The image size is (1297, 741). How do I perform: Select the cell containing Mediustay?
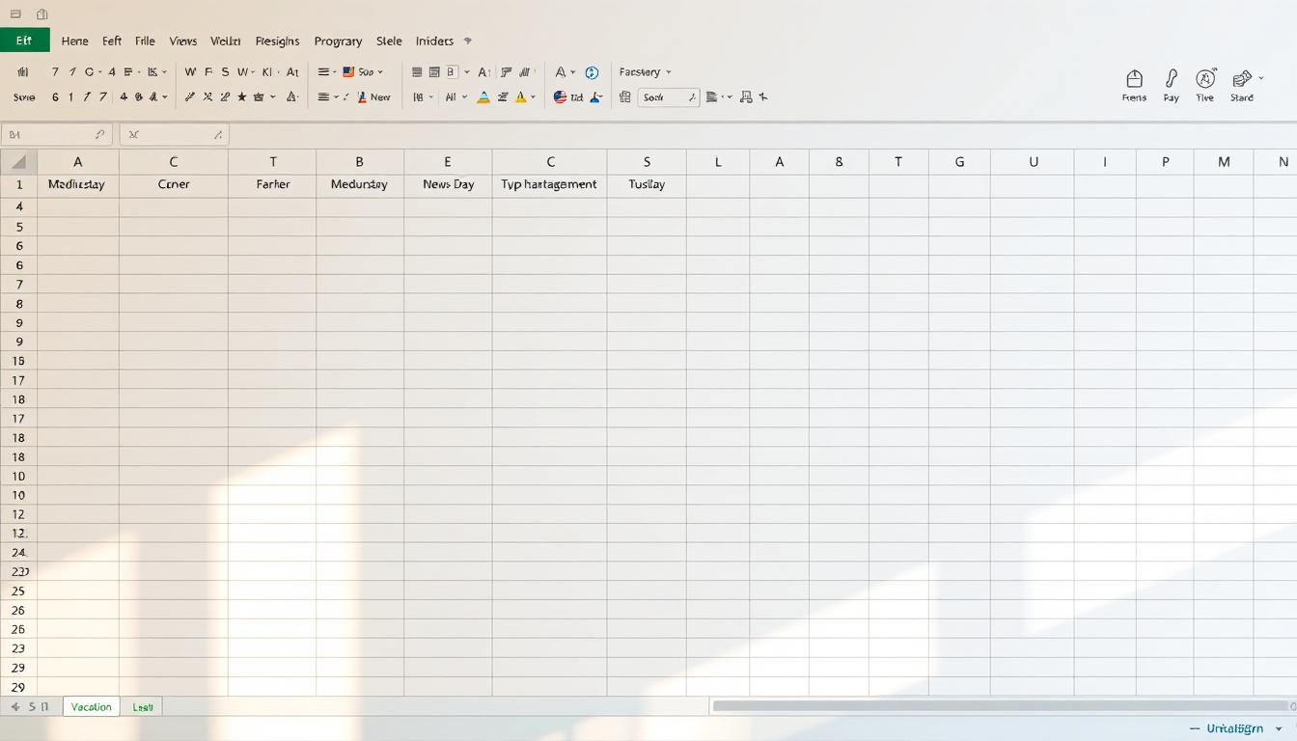(x=77, y=184)
